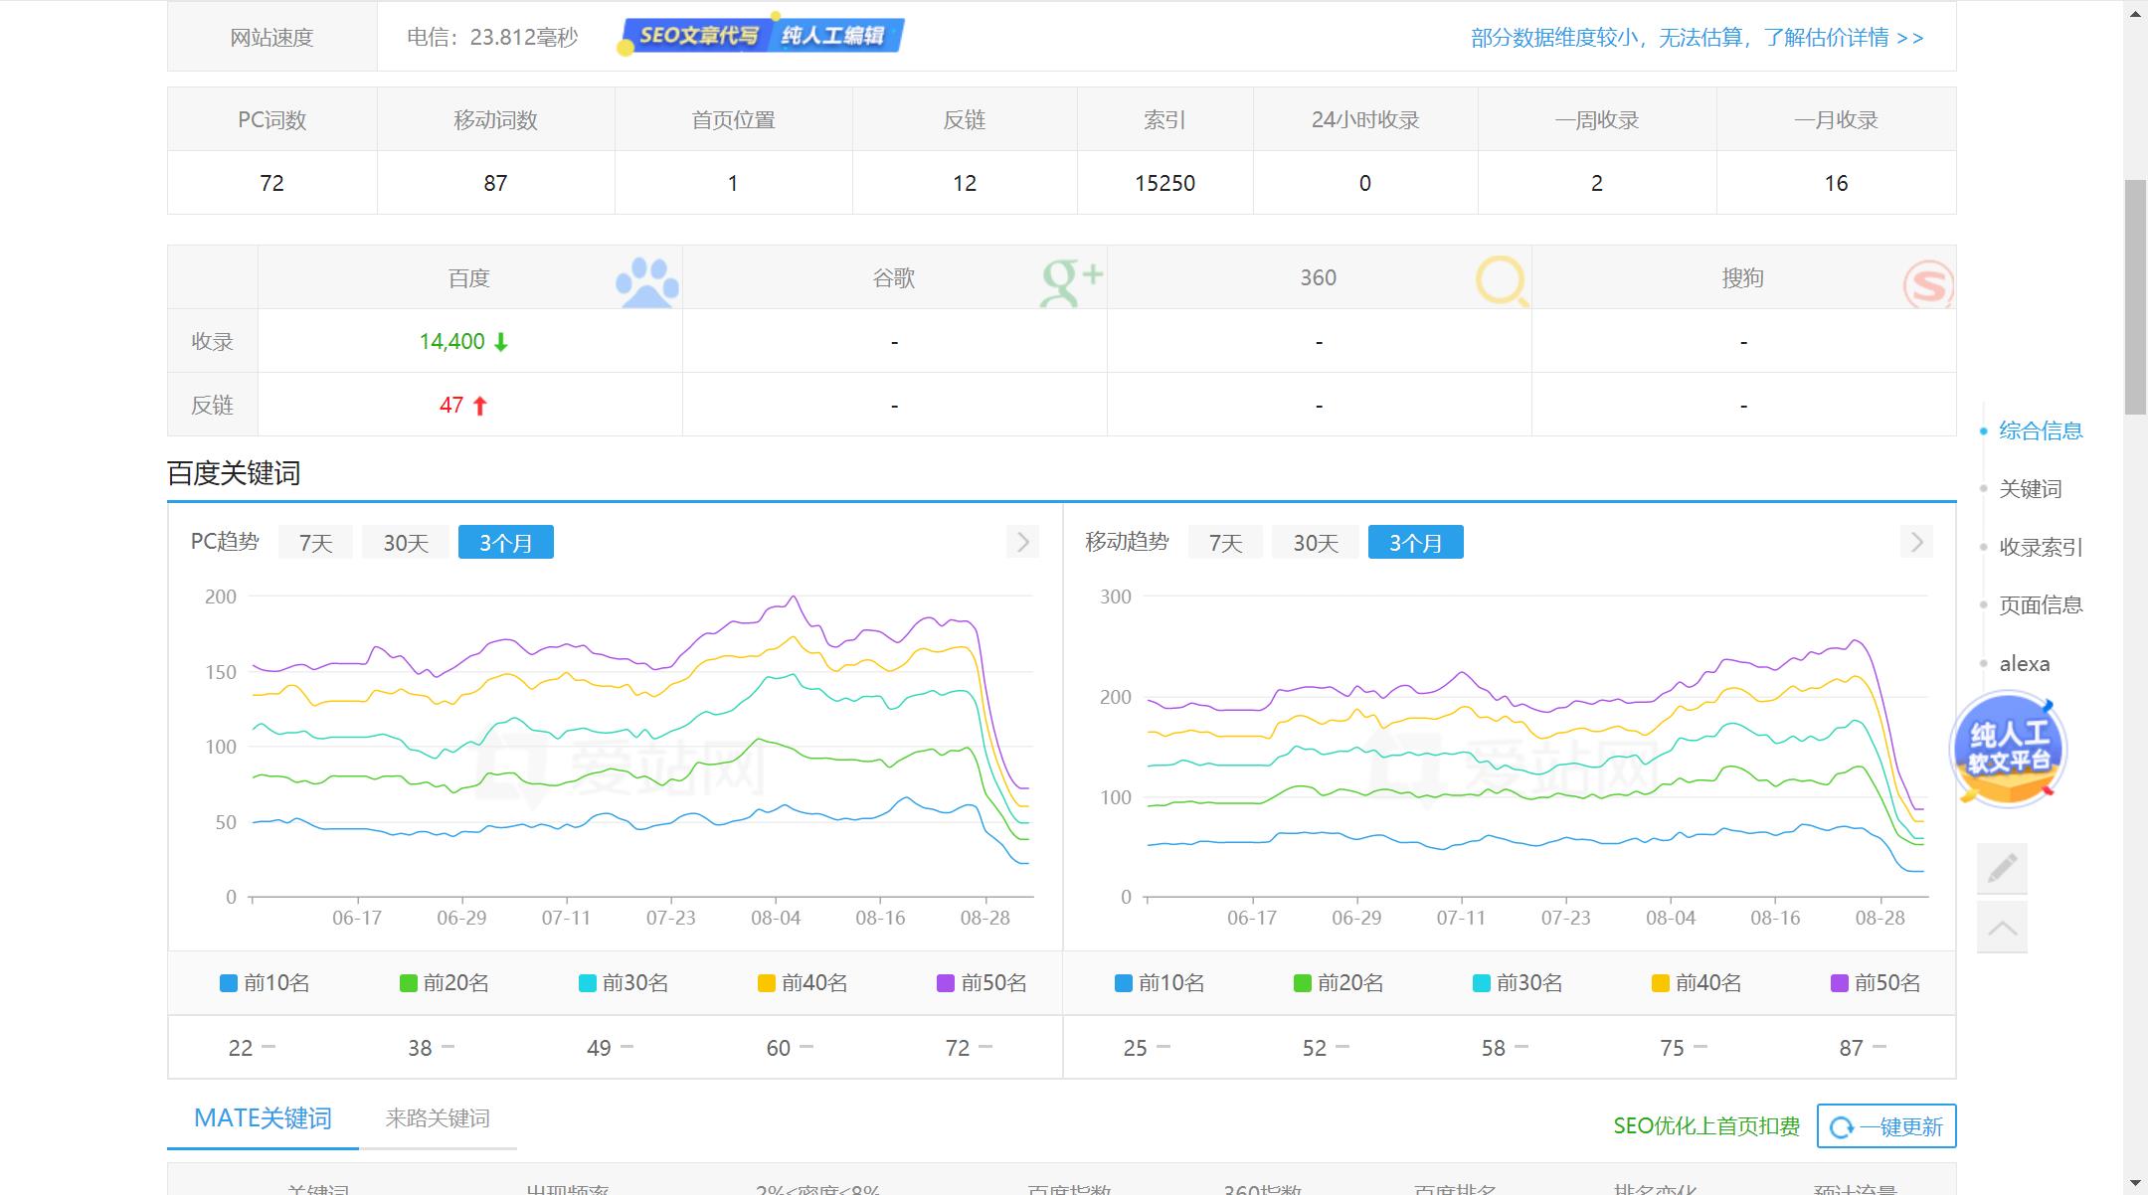Select 3个月 for 移动趋势
Viewport: 2148px width, 1195px height.
(x=1416, y=543)
